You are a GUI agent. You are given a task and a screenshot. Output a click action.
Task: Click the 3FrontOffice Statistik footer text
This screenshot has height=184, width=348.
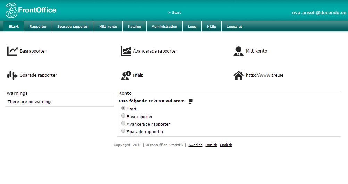tap(165, 145)
